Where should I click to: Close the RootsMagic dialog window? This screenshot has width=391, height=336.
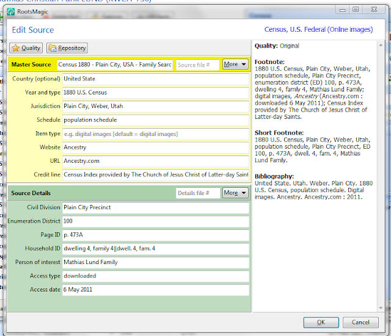pyautogui.click(x=374, y=10)
